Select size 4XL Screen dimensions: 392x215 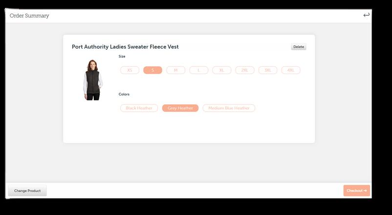[291, 70]
